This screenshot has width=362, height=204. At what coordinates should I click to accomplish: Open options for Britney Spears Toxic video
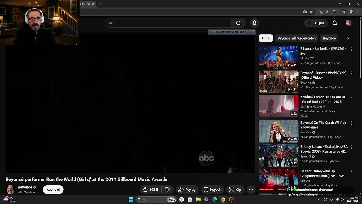point(352,147)
